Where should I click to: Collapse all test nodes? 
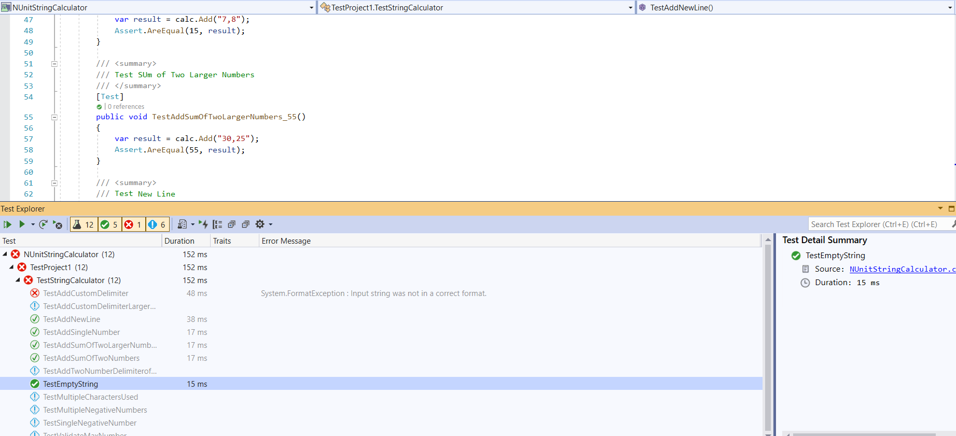[246, 224]
